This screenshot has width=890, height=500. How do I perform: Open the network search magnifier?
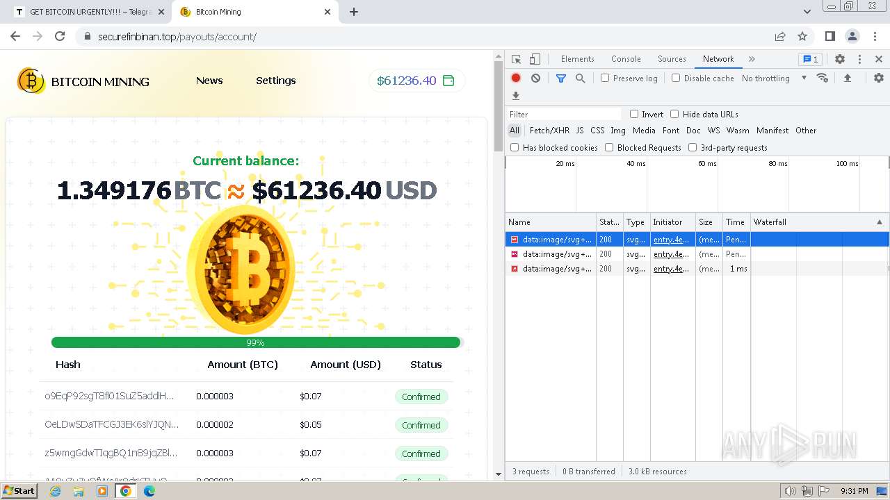(581, 78)
